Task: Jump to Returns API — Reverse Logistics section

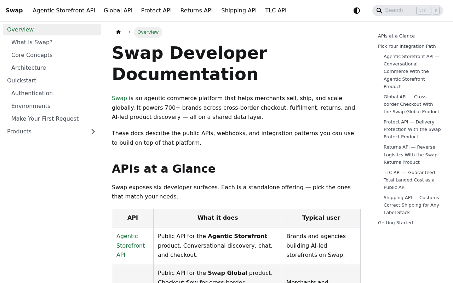Action: coord(411,155)
